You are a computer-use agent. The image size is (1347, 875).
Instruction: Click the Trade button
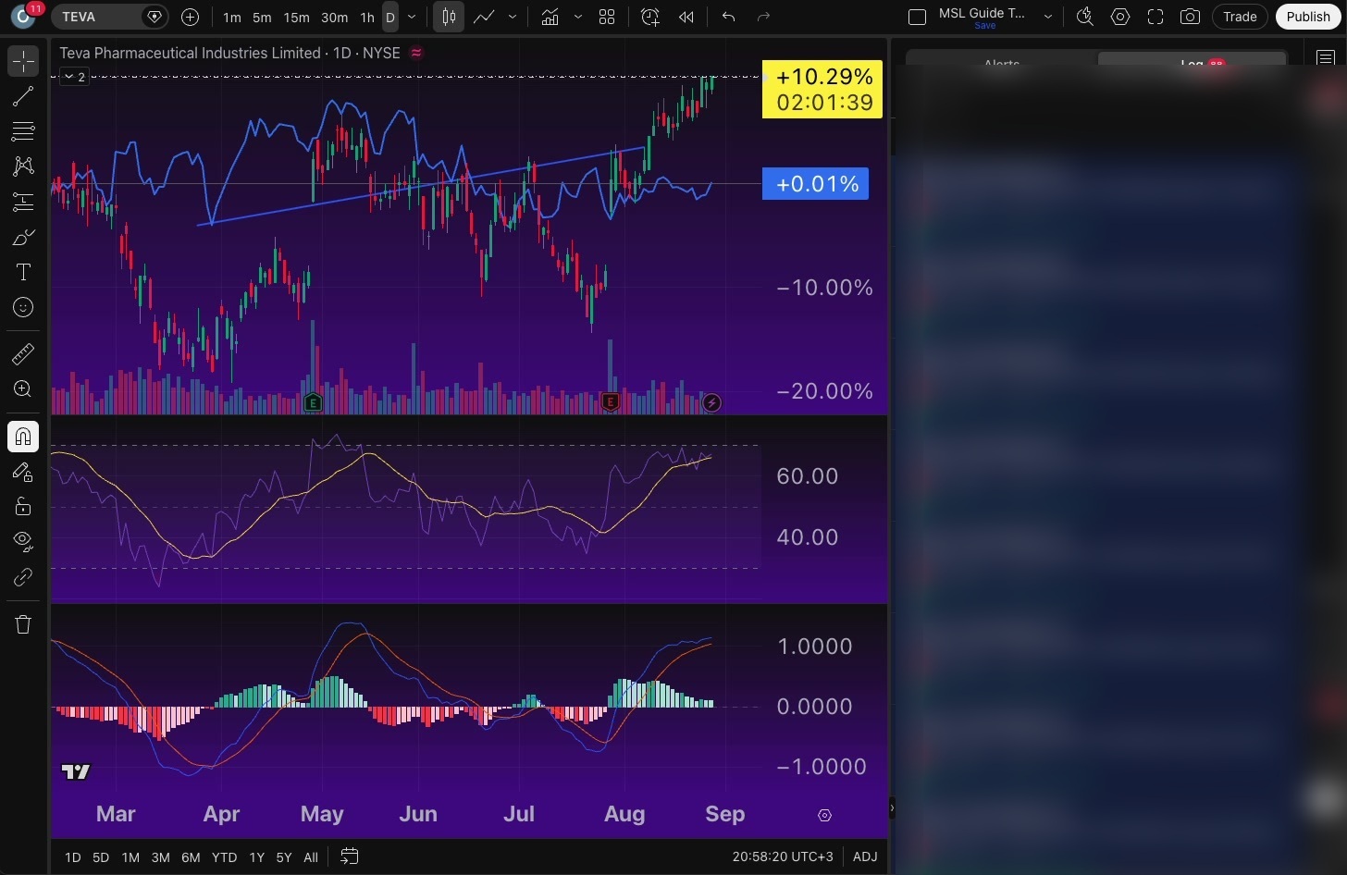[x=1240, y=17]
